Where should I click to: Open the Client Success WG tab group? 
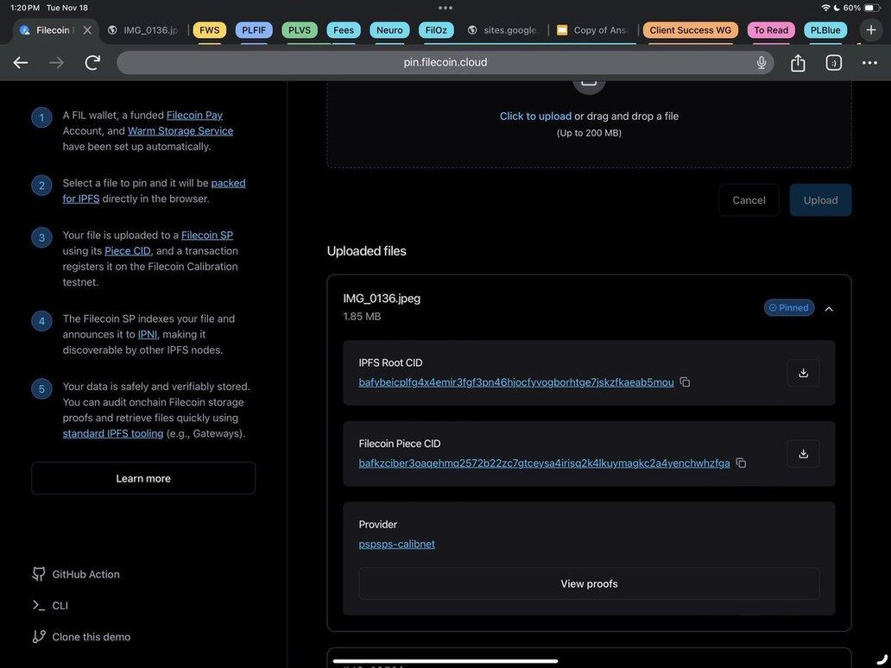click(690, 30)
